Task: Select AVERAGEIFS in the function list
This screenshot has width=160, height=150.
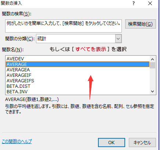Action: (78, 81)
